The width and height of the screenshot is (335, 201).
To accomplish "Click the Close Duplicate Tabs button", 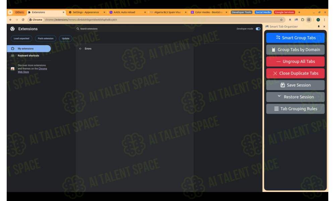I will (x=295, y=73).
